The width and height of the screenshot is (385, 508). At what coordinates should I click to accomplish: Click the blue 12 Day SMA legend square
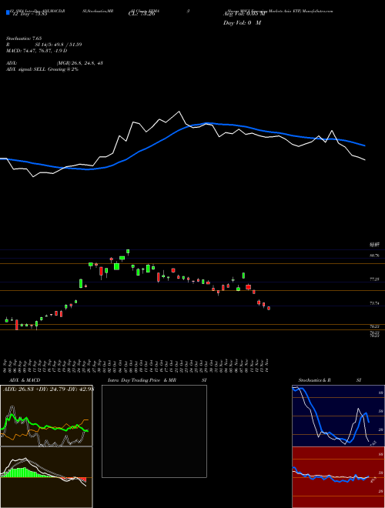pyautogui.click(x=8, y=12)
